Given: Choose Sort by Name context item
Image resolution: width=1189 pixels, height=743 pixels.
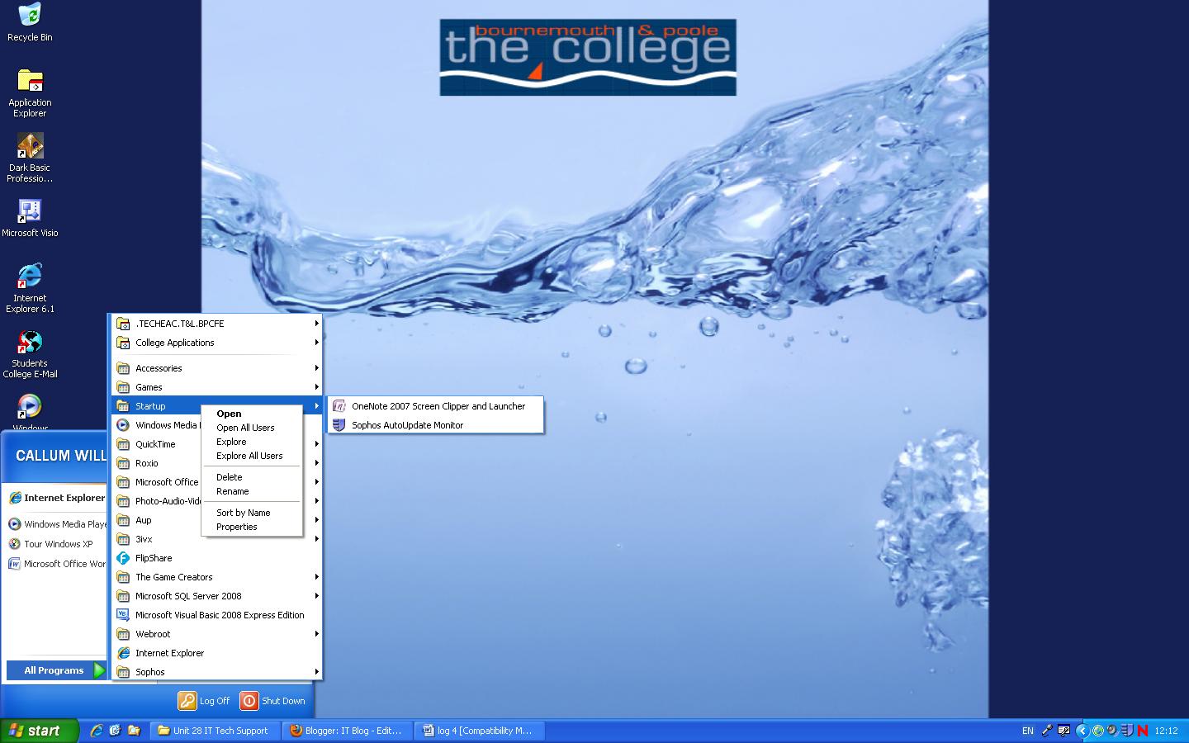Looking at the screenshot, I should point(252,513).
